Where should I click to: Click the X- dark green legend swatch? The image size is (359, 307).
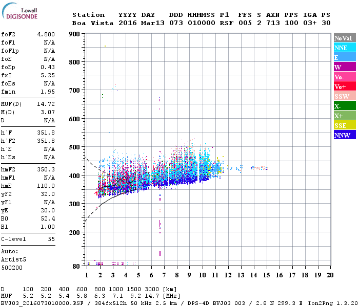345,106
